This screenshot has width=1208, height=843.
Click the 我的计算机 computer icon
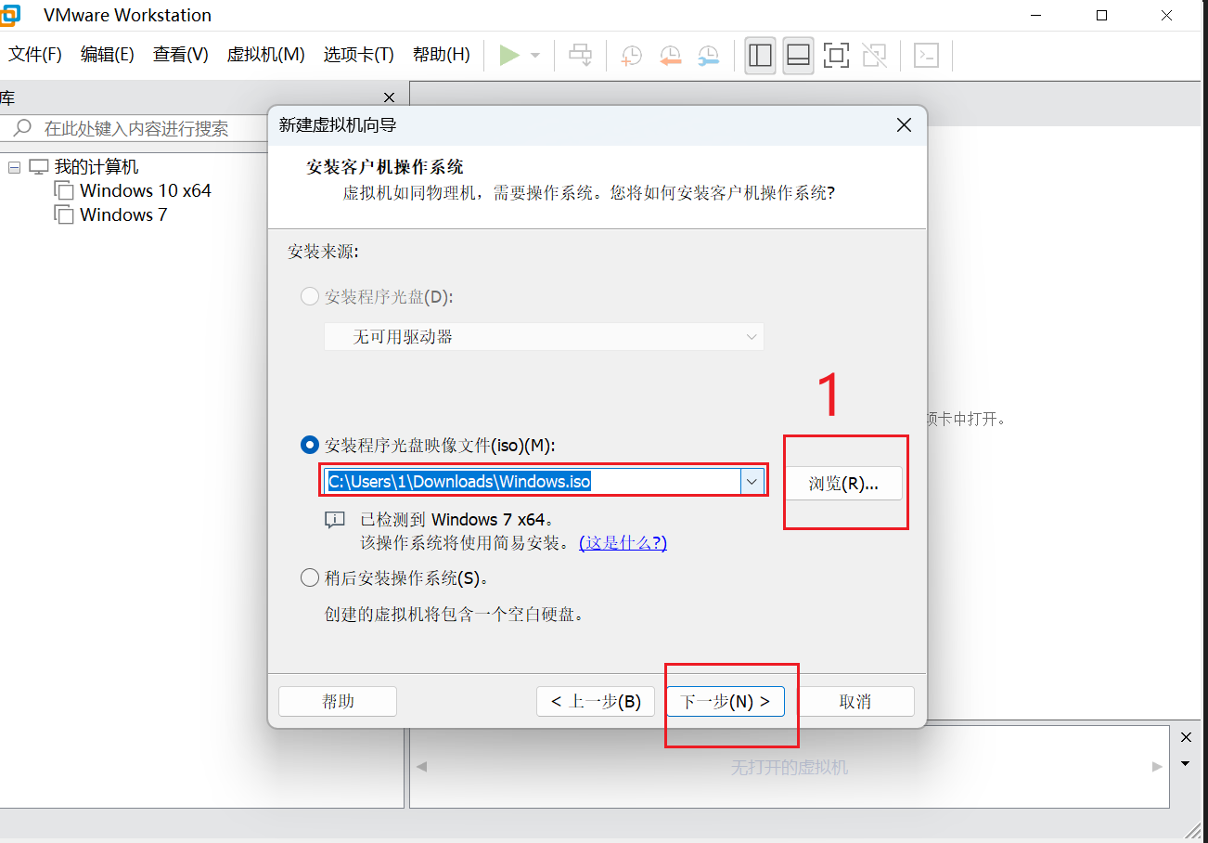pyautogui.click(x=38, y=167)
